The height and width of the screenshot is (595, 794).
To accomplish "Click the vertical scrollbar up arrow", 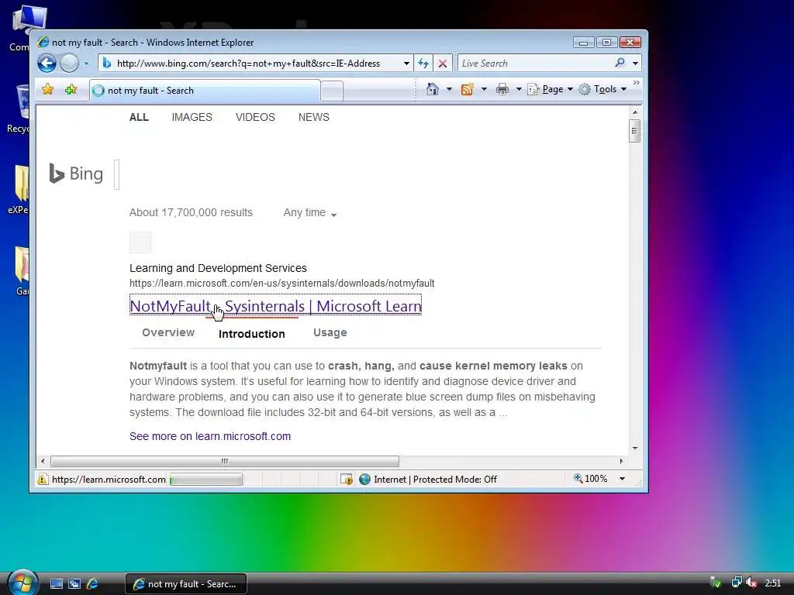I will coord(634,112).
